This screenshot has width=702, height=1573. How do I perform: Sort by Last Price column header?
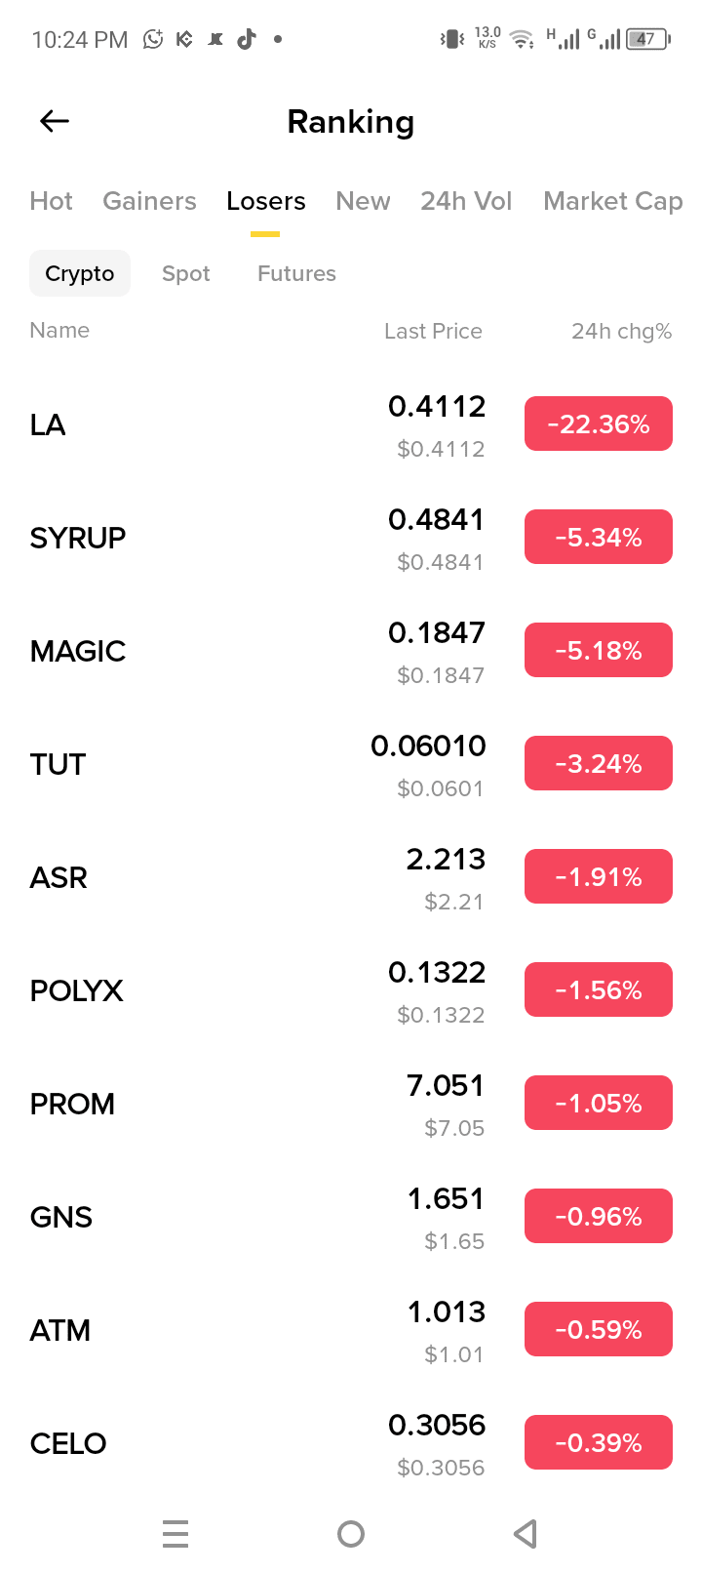point(433,331)
